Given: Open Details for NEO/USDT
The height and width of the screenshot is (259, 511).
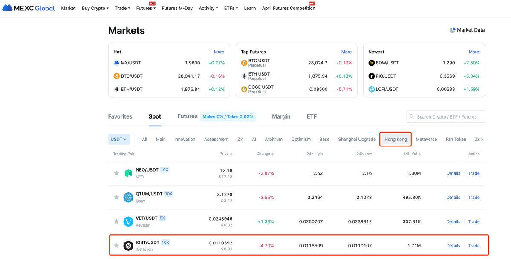Looking at the screenshot, I should coord(453,173).
